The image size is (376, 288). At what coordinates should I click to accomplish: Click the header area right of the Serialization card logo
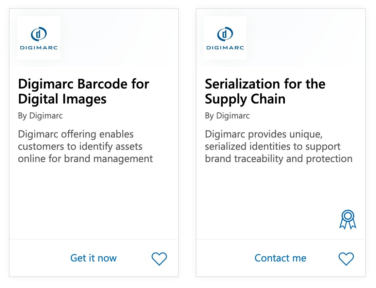pos(306,38)
